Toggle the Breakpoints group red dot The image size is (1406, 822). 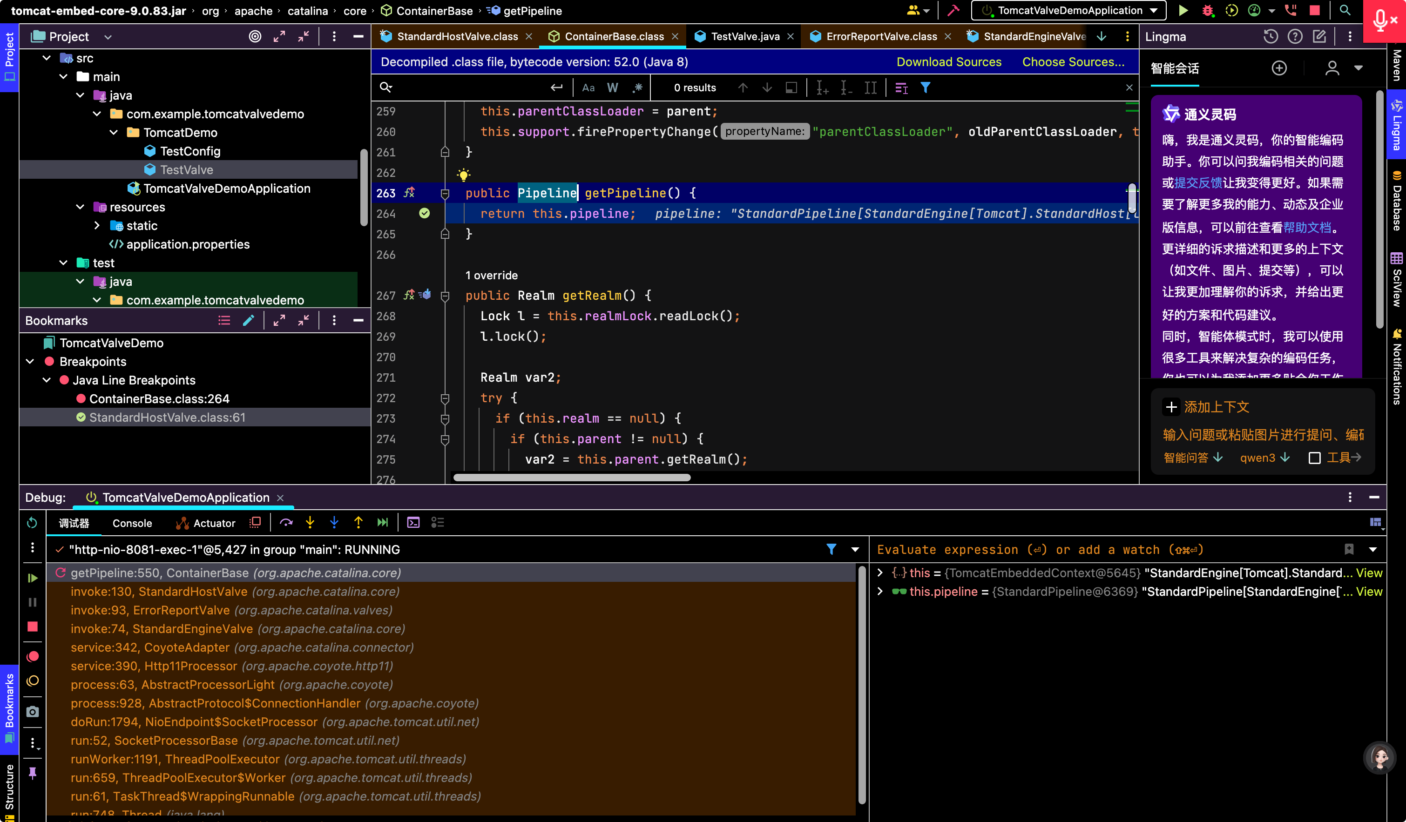(x=49, y=361)
